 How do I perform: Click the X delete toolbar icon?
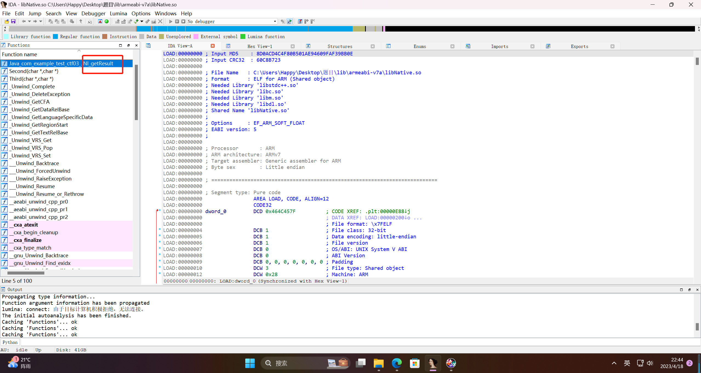160,21
